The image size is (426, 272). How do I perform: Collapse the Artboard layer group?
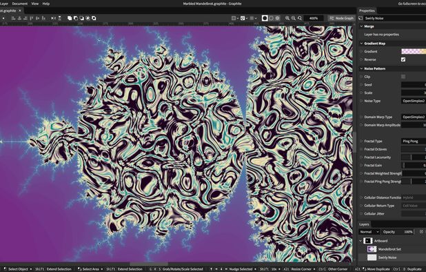tap(361, 241)
